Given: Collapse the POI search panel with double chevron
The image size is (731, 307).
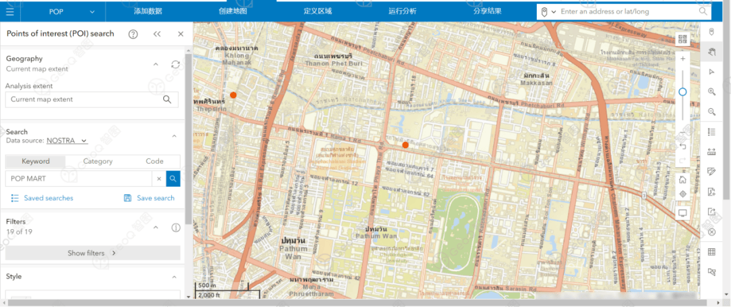Looking at the screenshot, I should [157, 34].
